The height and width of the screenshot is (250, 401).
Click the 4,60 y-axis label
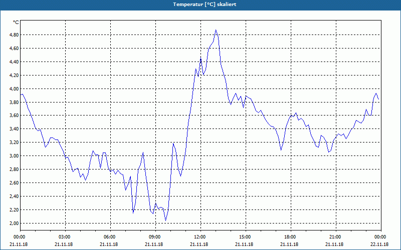pyautogui.click(x=14, y=48)
